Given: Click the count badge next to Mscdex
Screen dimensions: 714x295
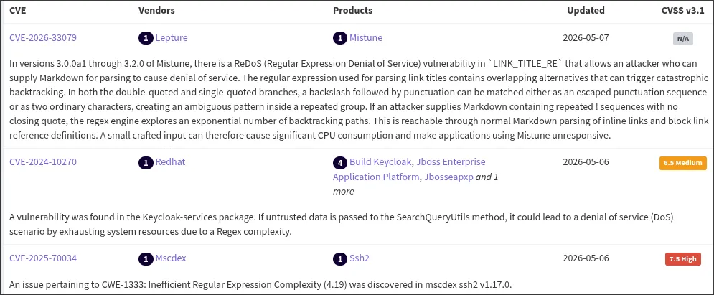Looking at the screenshot, I should pyautogui.click(x=146, y=259).
